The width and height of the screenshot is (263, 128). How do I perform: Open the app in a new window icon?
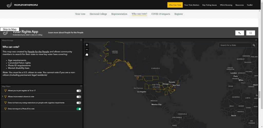(251, 33)
